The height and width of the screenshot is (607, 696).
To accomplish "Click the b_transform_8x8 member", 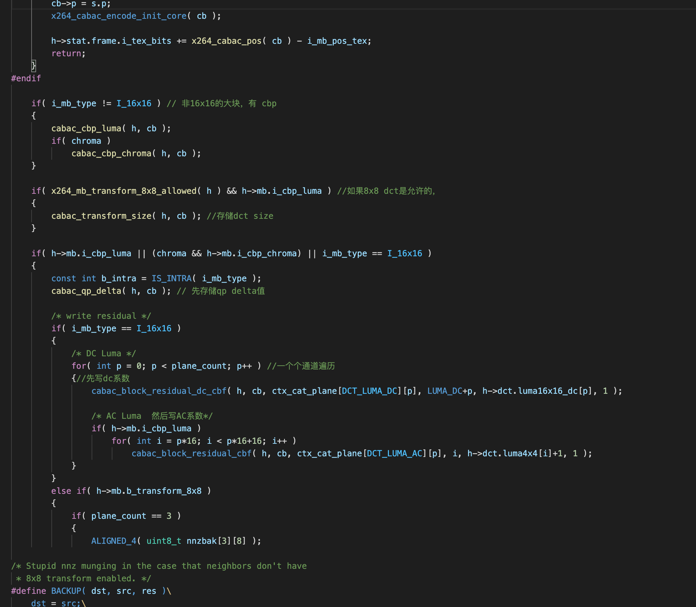I will click(x=164, y=491).
